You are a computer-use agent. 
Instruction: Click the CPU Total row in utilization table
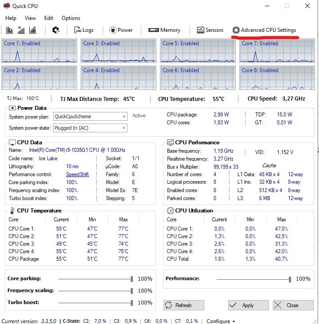pyautogui.click(x=227, y=259)
